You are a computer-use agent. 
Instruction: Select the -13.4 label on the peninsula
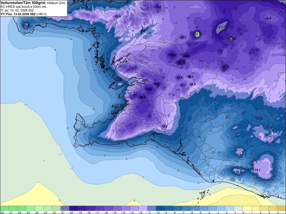pyautogui.click(x=26, y=25)
